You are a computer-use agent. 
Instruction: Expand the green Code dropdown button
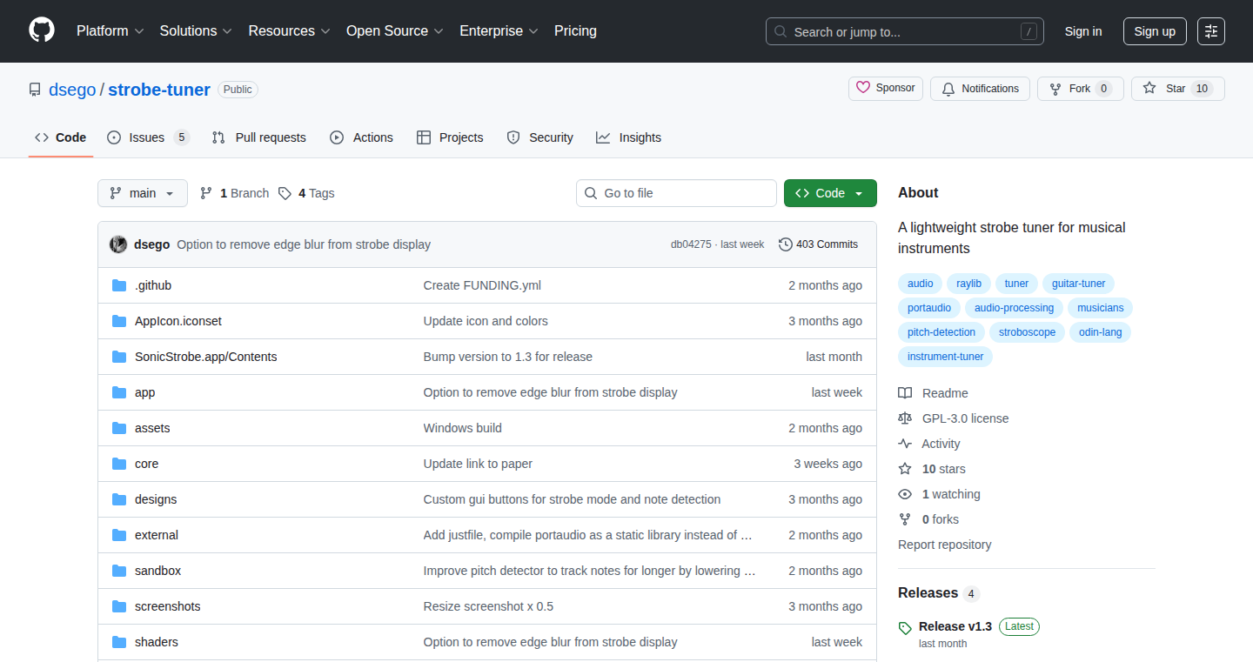pos(830,193)
